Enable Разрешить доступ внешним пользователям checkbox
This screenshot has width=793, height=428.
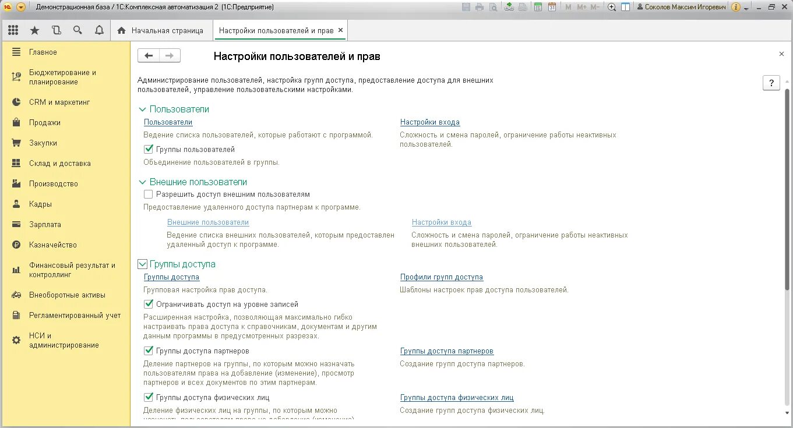148,194
